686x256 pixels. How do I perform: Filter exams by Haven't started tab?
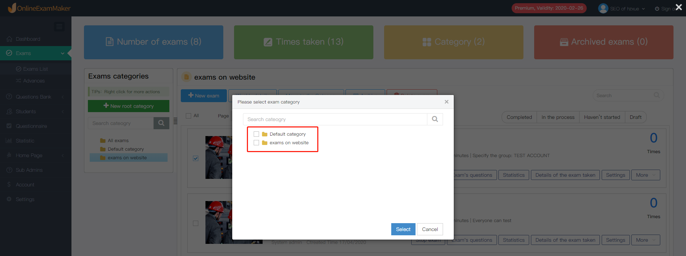[x=602, y=117]
